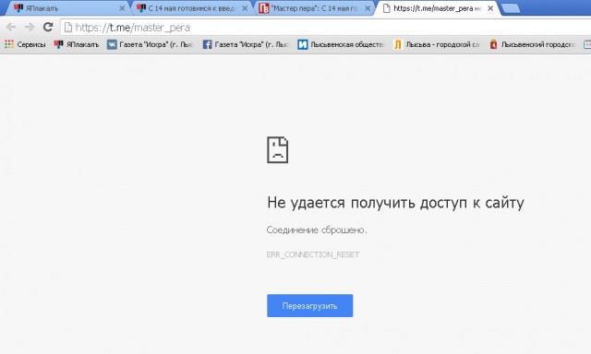
Task: Open the Сервисы apps shortcut
Action: point(25,44)
